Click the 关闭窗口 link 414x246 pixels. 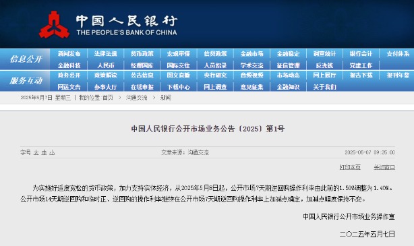click(384, 167)
